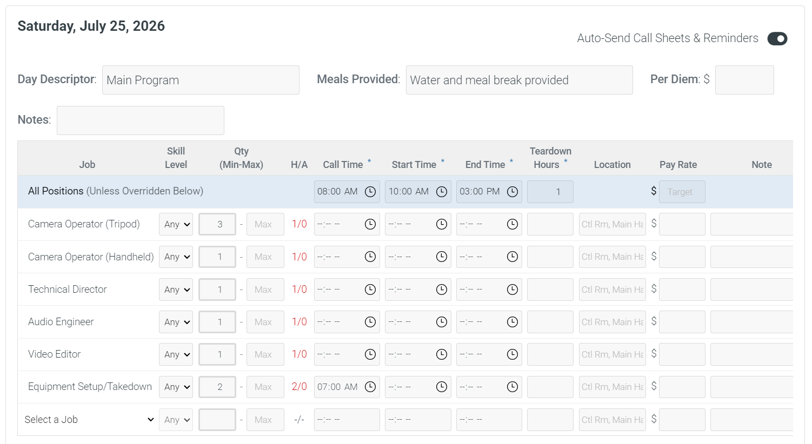Click the Technical Director job name
Image resolution: width=812 pixels, height=444 pixels.
pos(68,290)
